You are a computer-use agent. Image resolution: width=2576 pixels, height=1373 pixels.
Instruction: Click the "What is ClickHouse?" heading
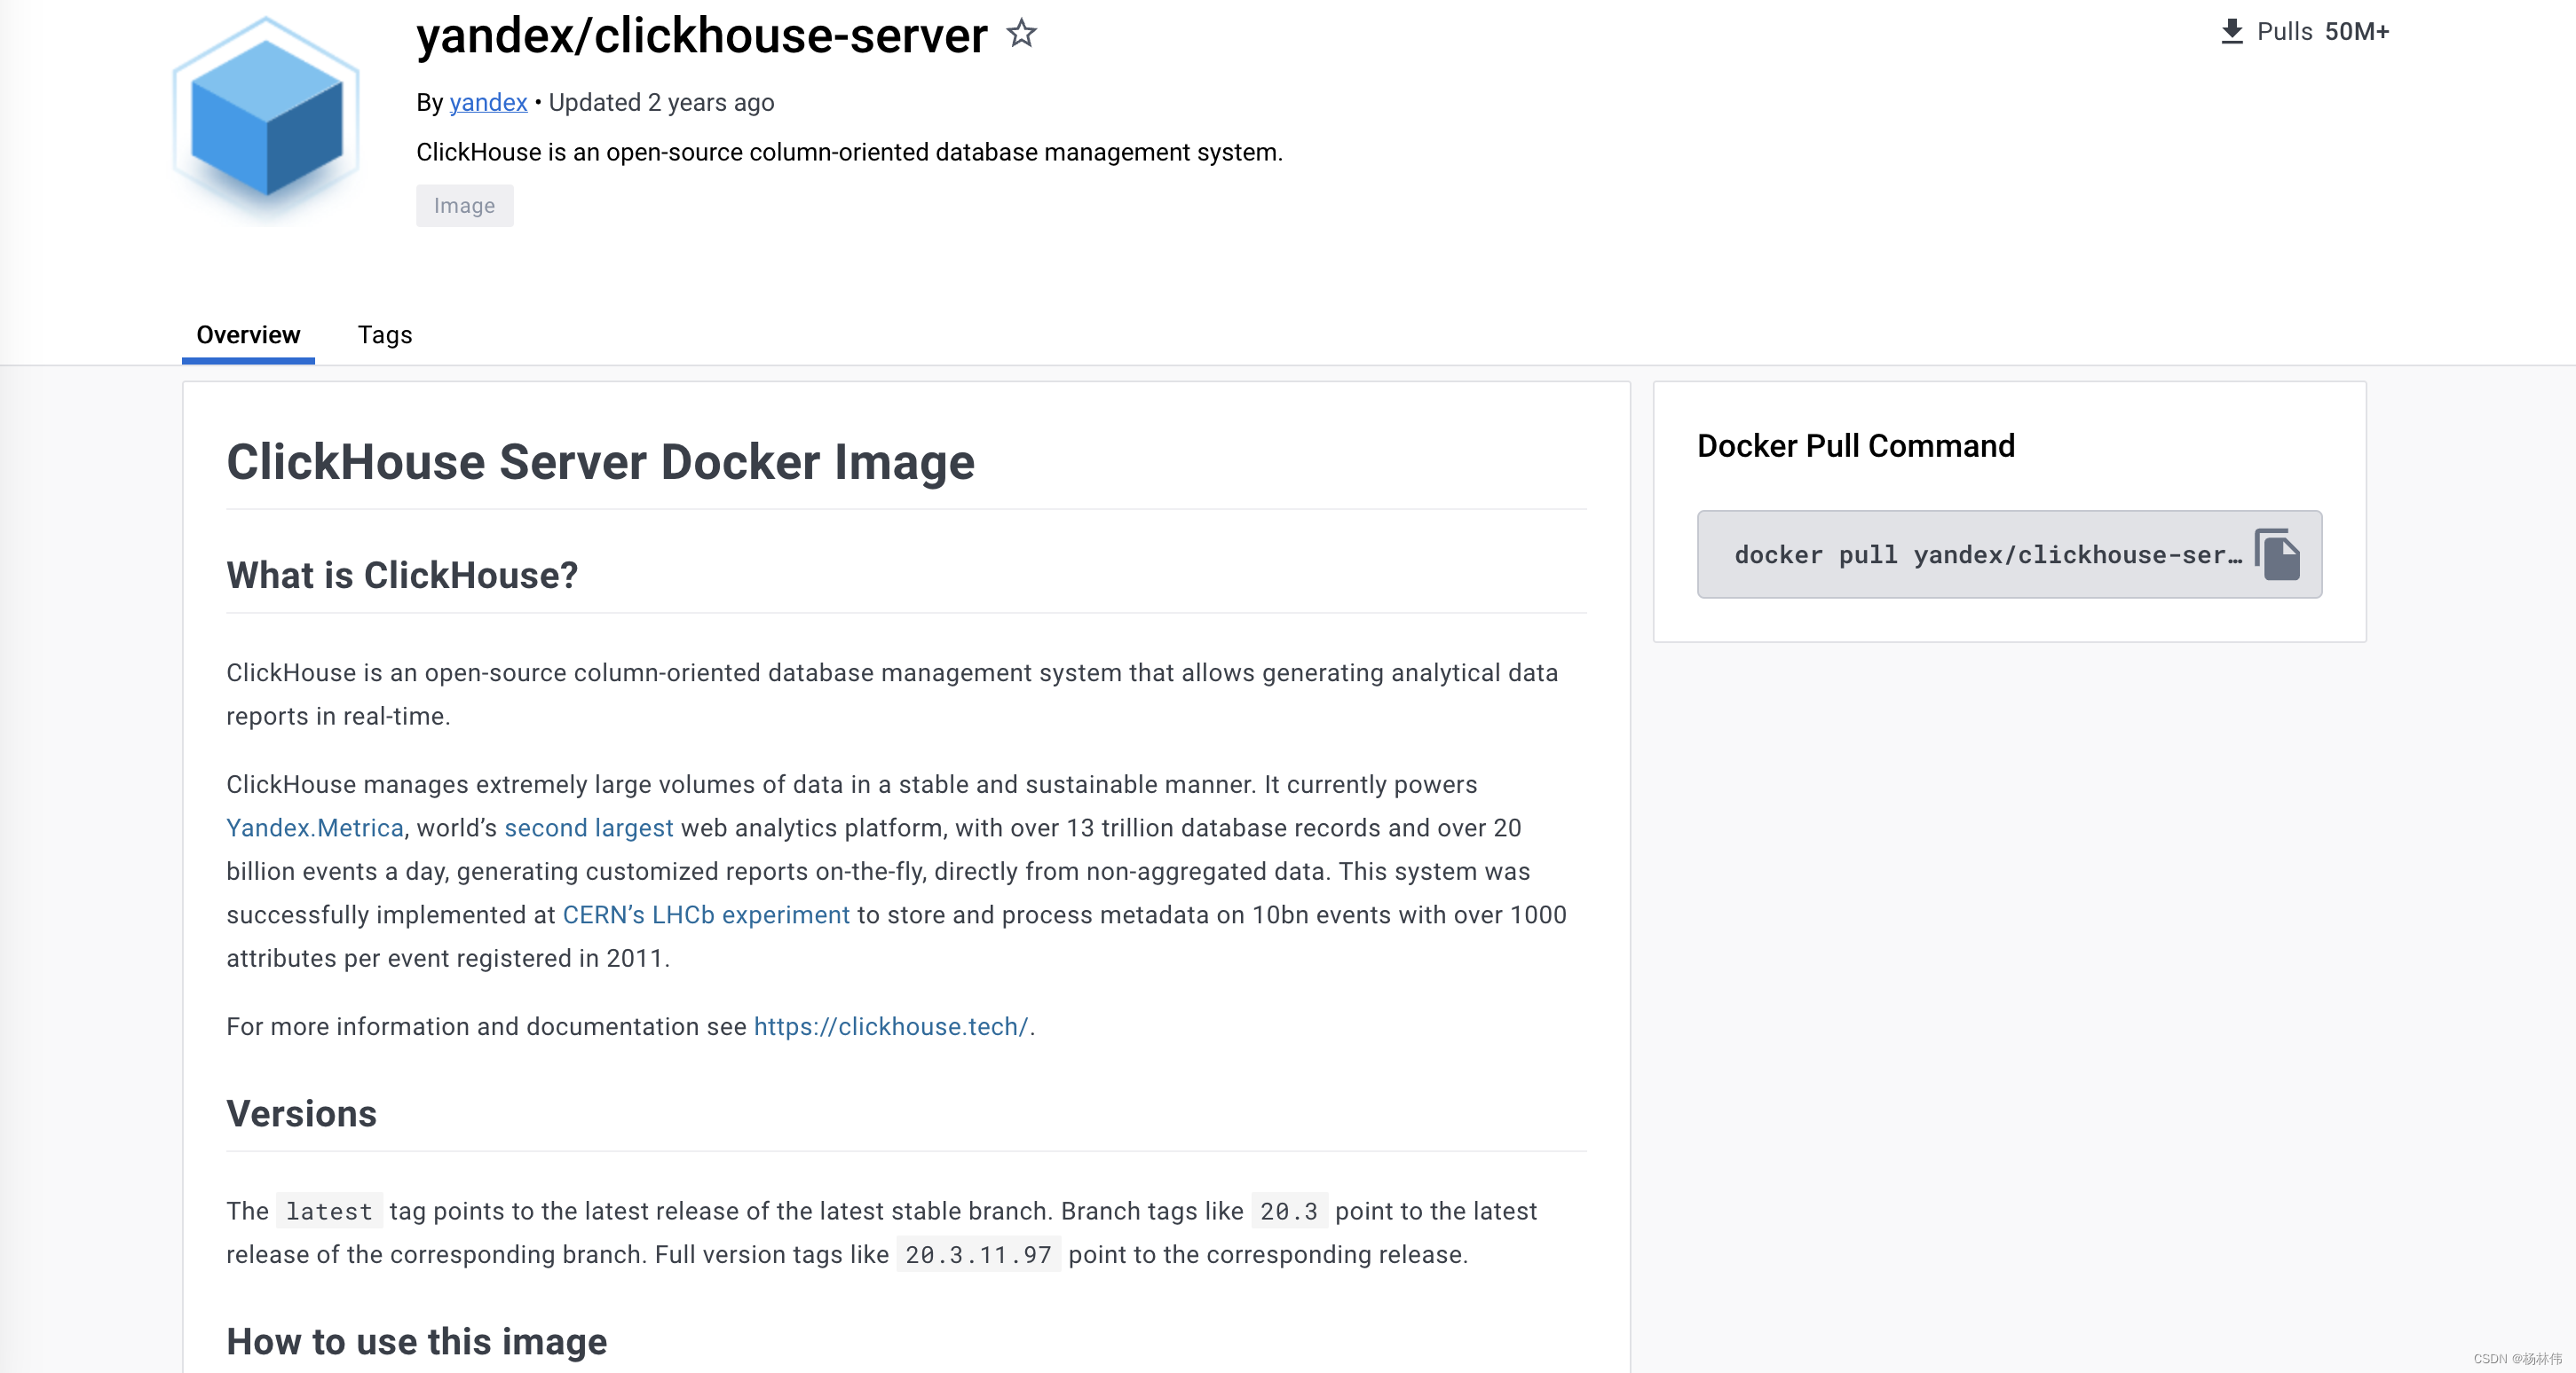pyautogui.click(x=402, y=575)
